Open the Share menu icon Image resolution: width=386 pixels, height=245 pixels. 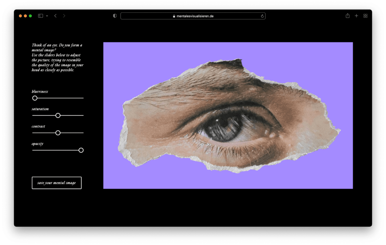tap(347, 16)
